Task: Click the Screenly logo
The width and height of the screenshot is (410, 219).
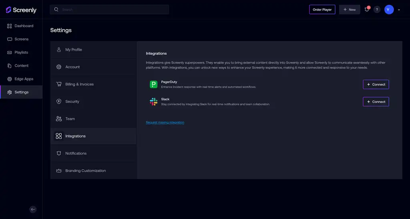Action: [21, 10]
